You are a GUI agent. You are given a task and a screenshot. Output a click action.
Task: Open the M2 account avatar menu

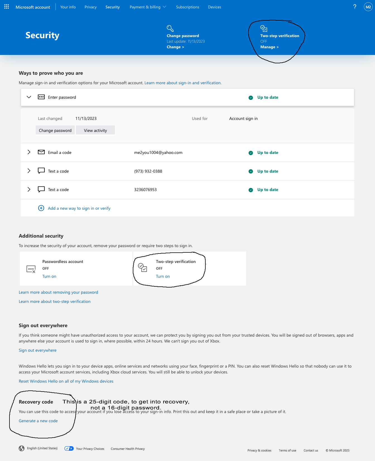368,7
